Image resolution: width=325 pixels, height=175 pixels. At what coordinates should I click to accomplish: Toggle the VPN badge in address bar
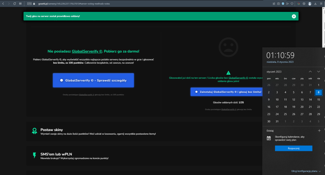(30, 4)
